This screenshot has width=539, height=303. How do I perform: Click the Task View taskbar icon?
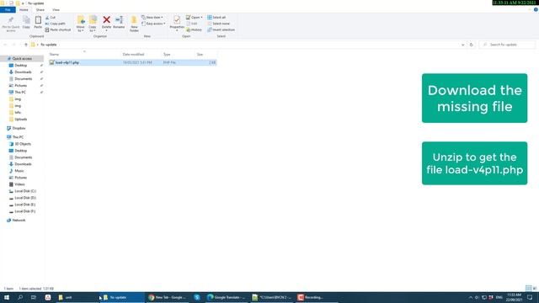point(34,297)
